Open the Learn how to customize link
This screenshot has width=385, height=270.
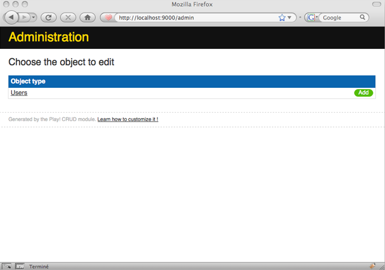[127, 119]
